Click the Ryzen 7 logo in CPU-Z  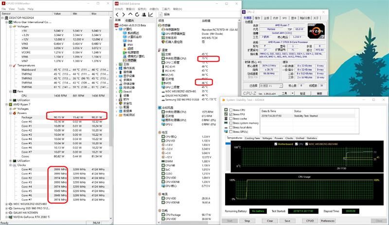coord(316,31)
